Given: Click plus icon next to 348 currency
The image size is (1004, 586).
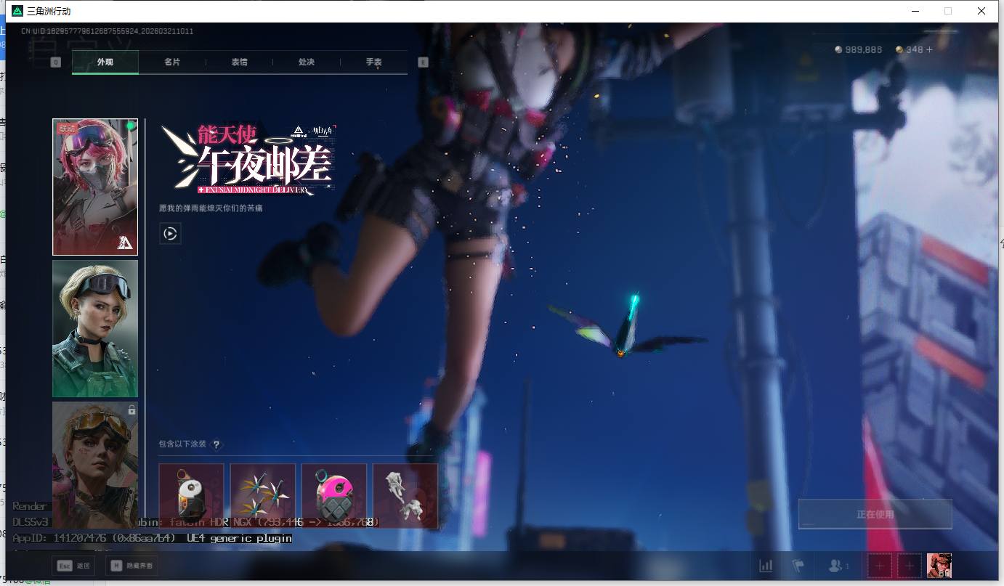Looking at the screenshot, I should (x=929, y=49).
